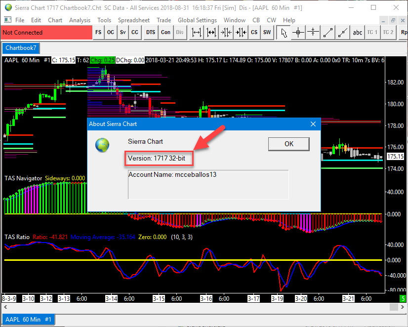The image size is (408, 327).
Task: Open the Trade menu
Action: tap(164, 20)
